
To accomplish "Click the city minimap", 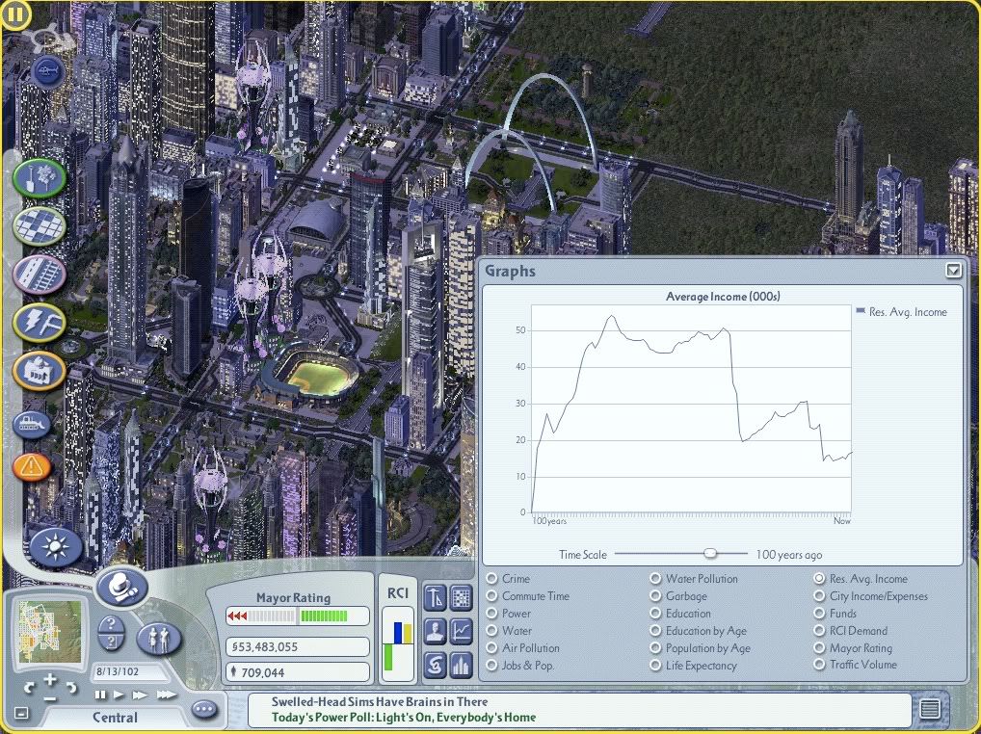I will click(x=50, y=632).
